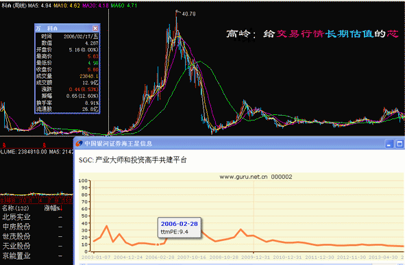Click the SGC: 产业大师和投资高手共建平台 heading

132,160
